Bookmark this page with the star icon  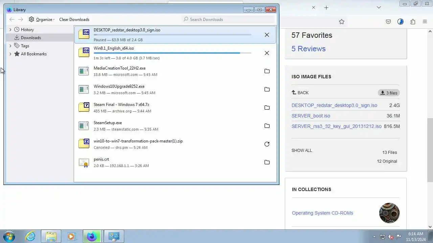click(x=342, y=22)
